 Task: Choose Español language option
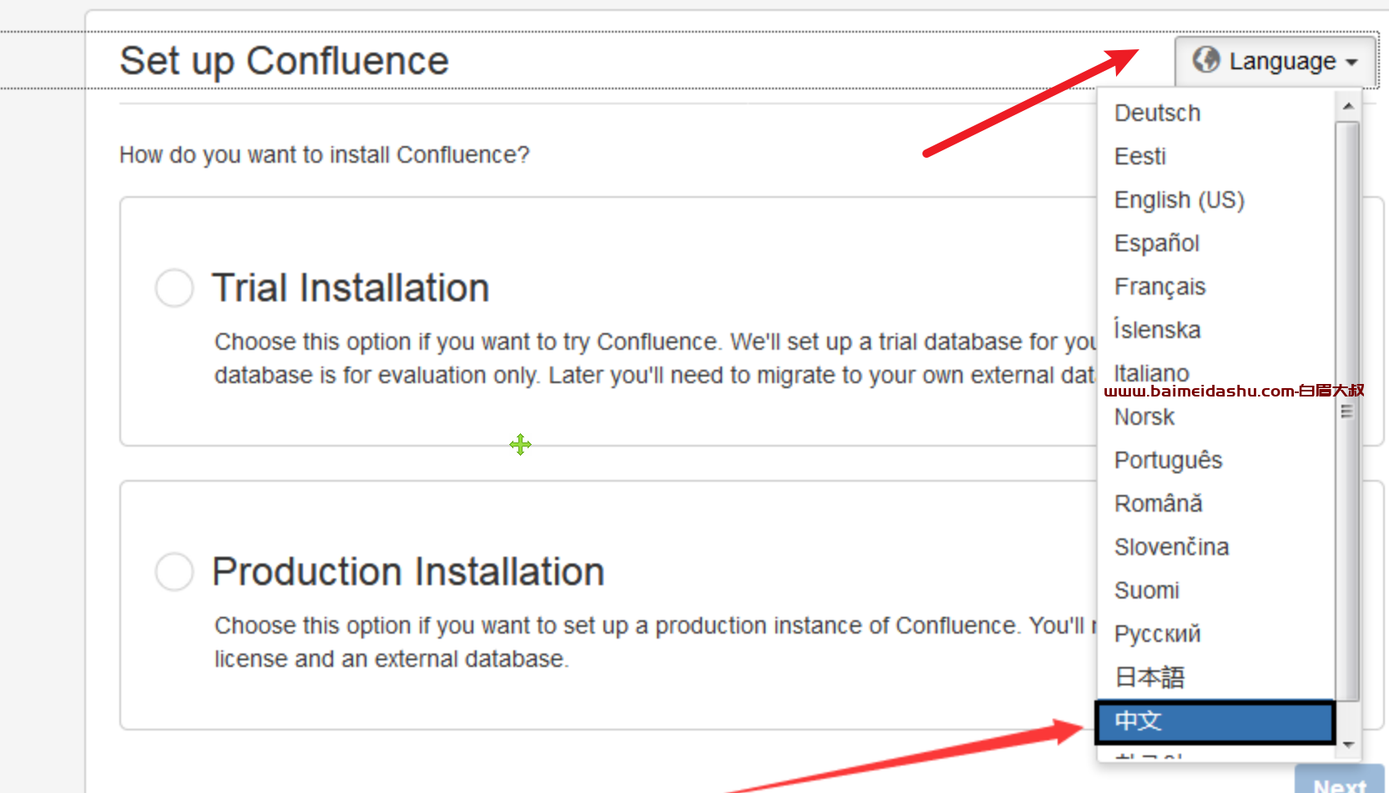point(1216,243)
